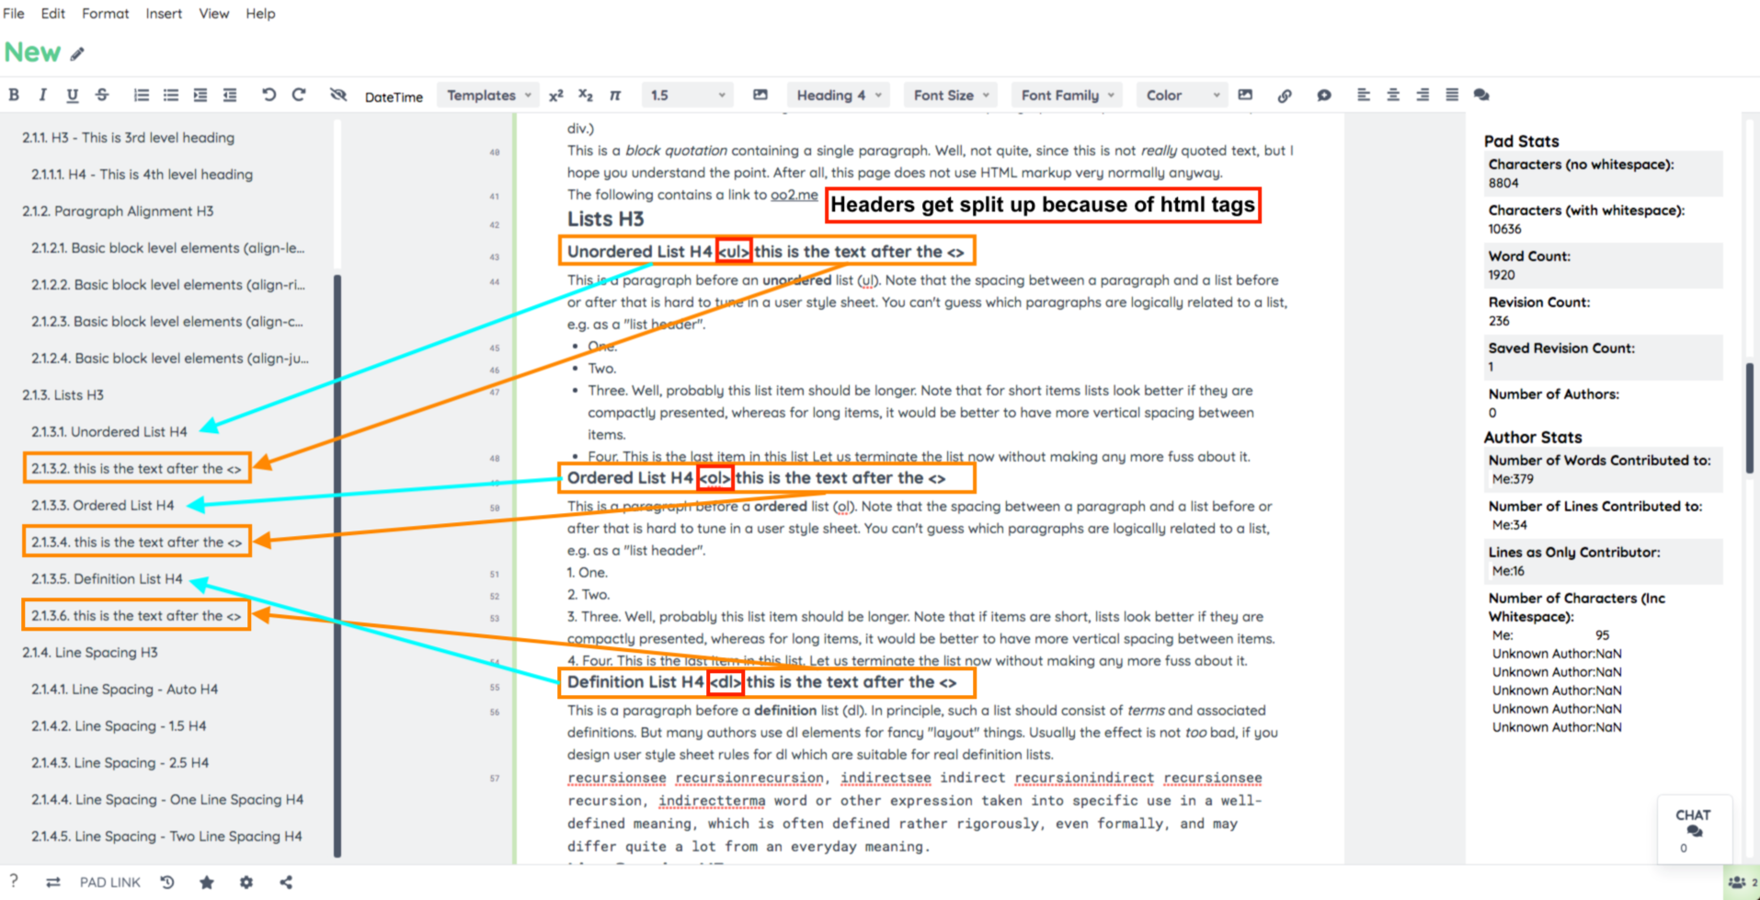Open the Format menu

pos(105,13)
